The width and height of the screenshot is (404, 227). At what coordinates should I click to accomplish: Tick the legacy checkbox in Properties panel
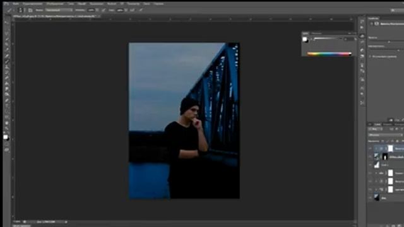point(370,56)
